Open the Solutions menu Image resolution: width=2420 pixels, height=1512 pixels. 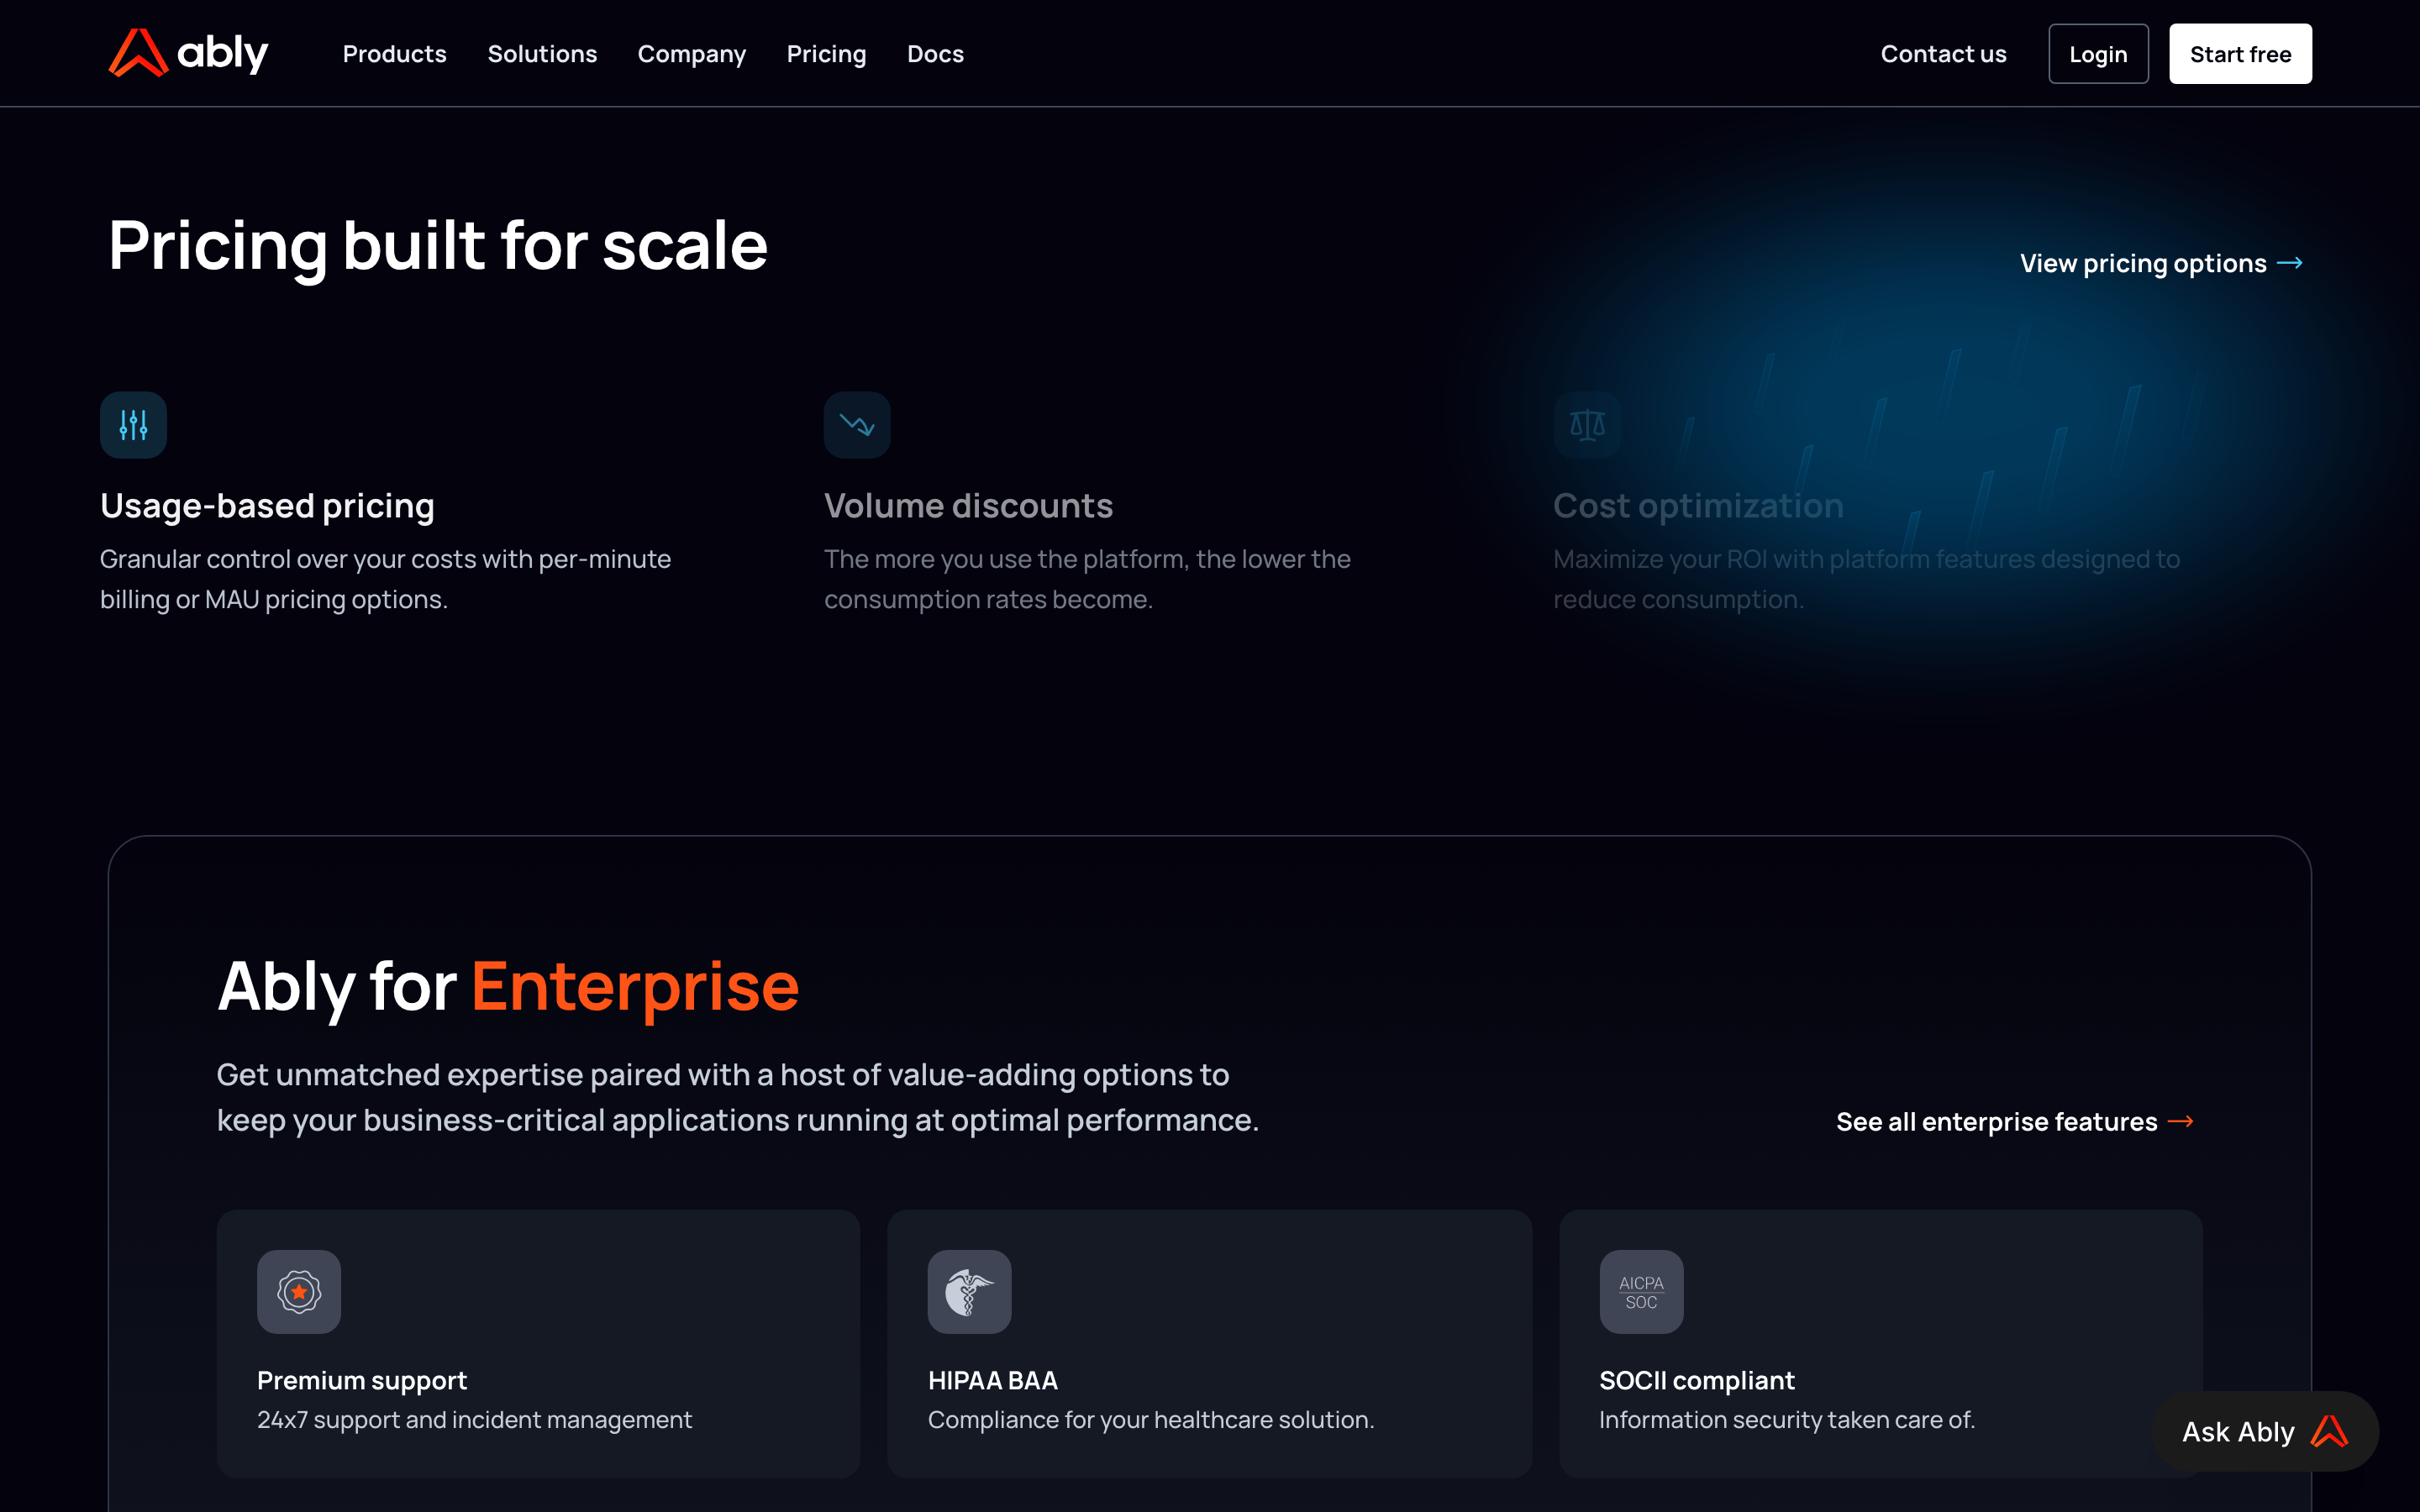[542, 54]
